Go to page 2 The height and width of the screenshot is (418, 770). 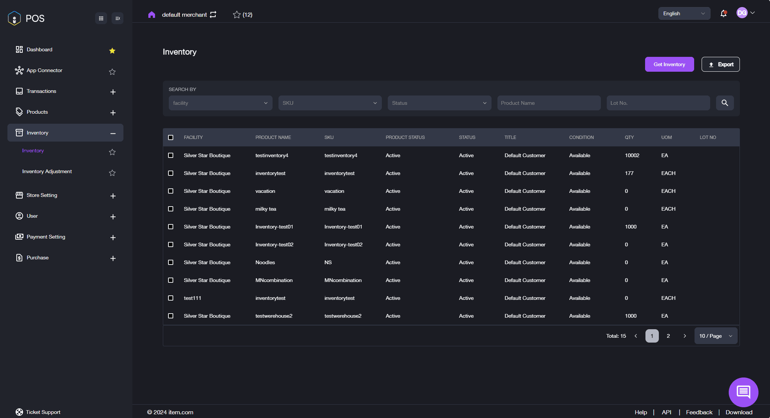[668, 336]
